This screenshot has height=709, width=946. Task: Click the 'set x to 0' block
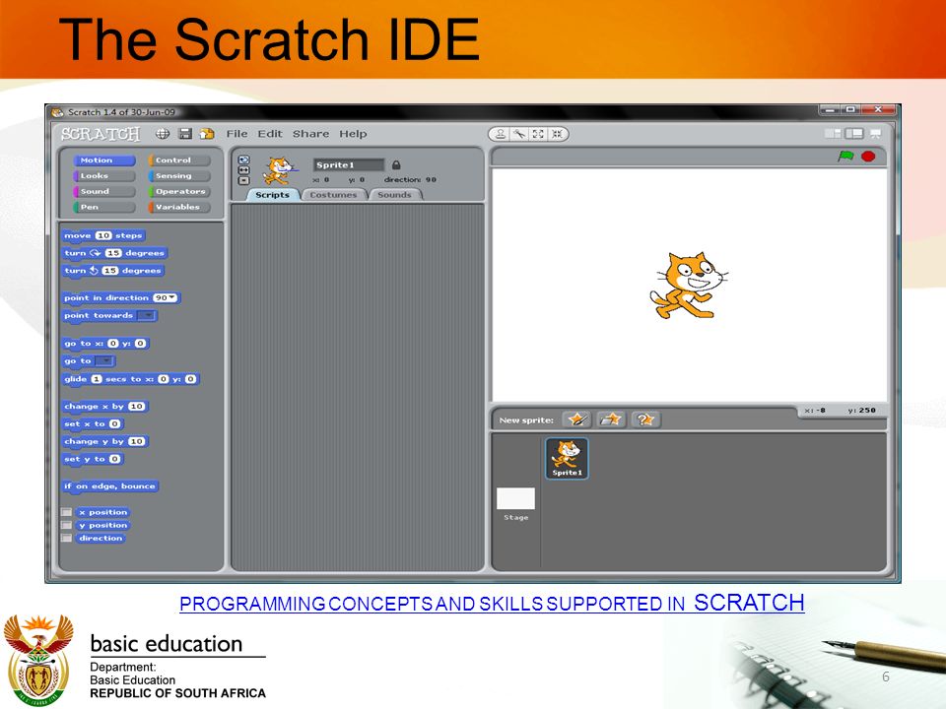point(93,423)
